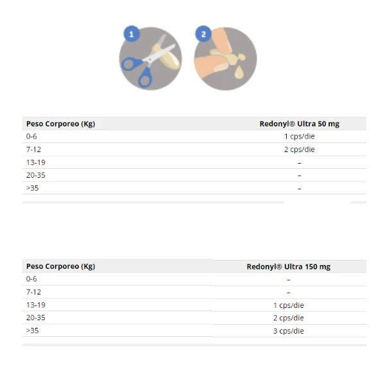Viewport: 385px width, 385px height.
Task: Select 1 cps/die in the 150 mg table
Action: (x=288, y=305)
